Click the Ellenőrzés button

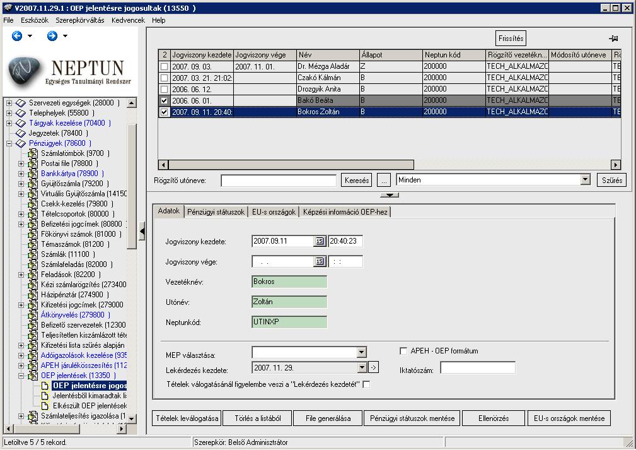point(494,418)
